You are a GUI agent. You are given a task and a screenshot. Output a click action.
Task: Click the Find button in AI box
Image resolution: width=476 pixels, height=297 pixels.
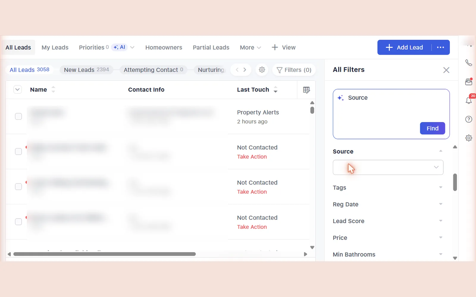coord(432,128)
